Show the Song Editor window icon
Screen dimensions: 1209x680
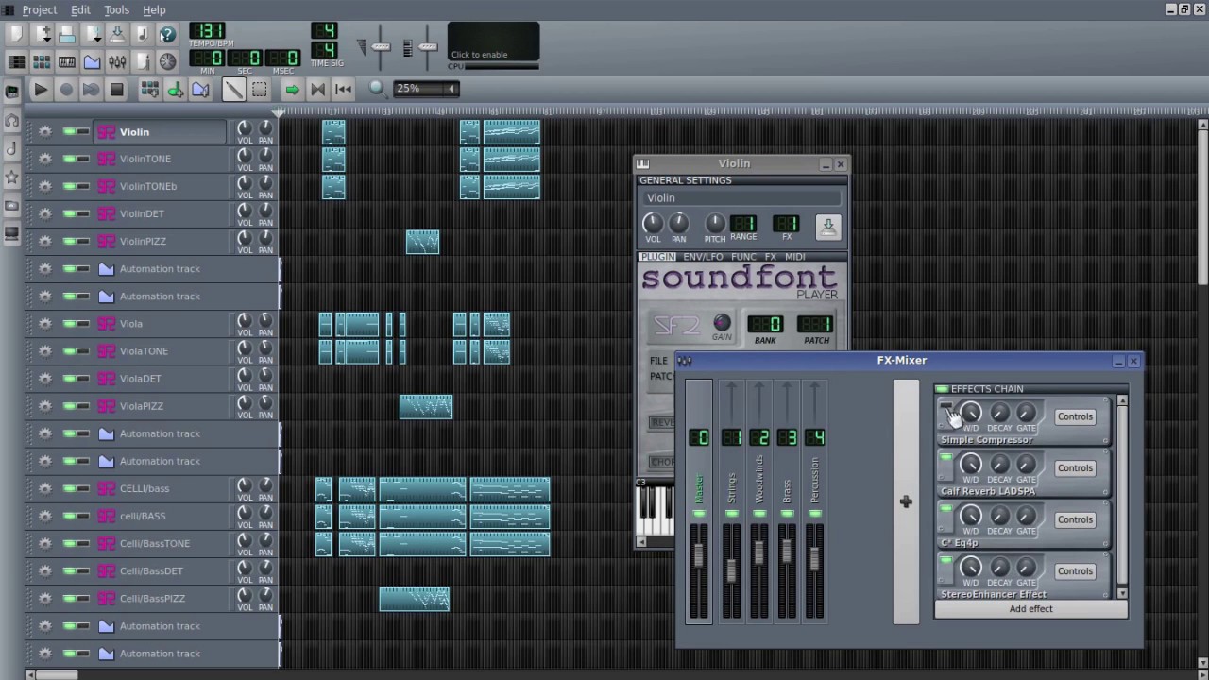16,62
